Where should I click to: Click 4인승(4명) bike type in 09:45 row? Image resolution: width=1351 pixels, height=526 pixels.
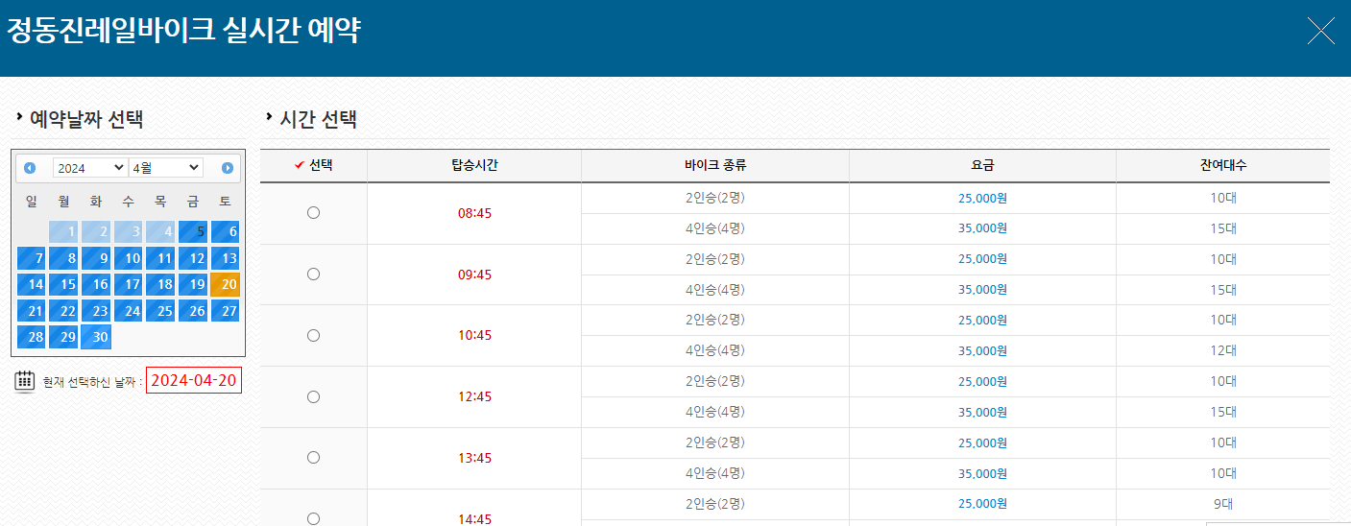click(x=715, y=290)
